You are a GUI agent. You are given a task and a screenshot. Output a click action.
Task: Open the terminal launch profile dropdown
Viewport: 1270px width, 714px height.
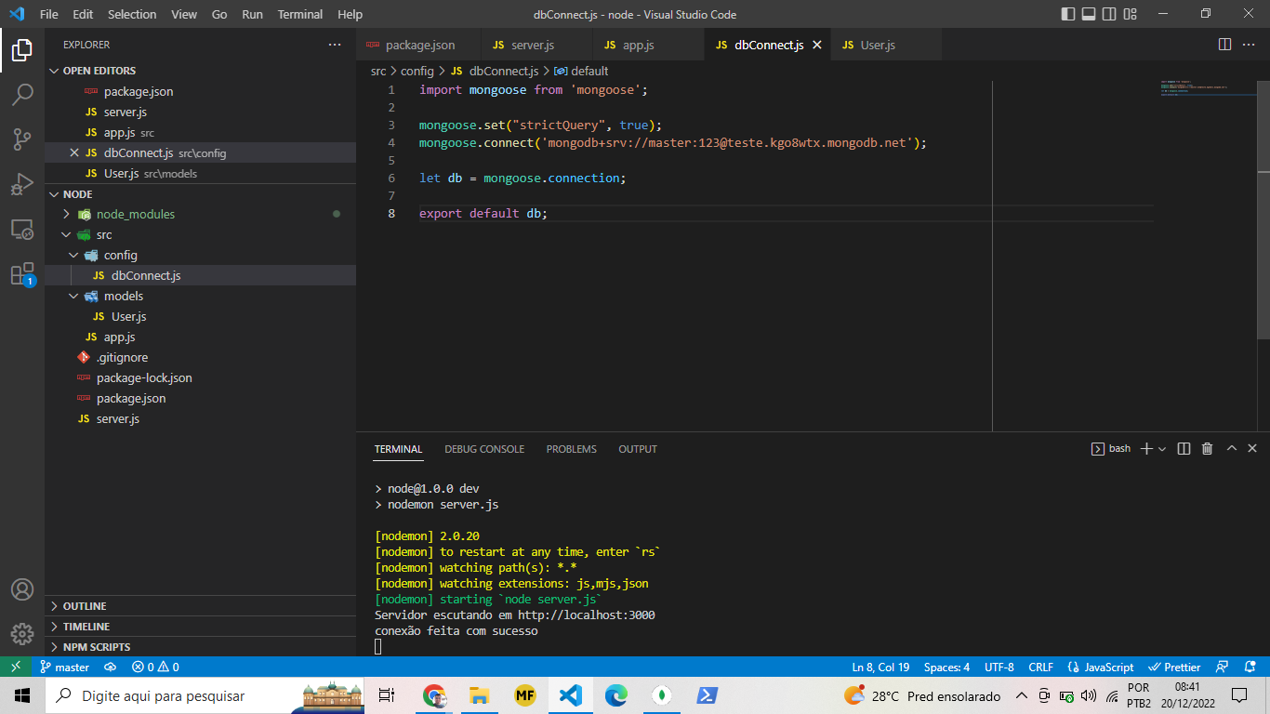click(1162, 449)
